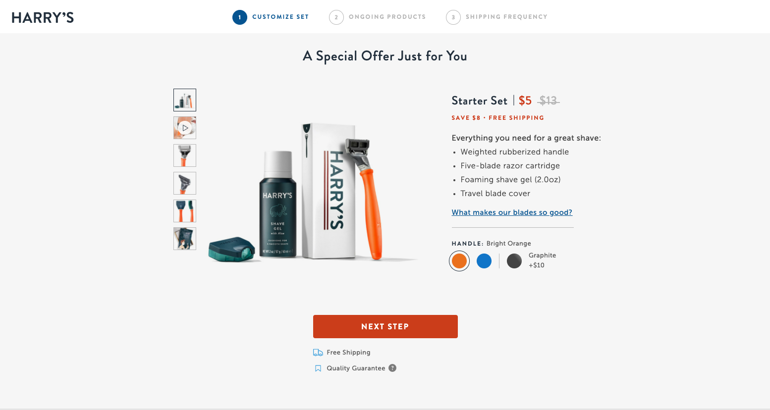The width and height of the screenshot is (770, 410).
Task: Open 'What makes our blades so good?' link
Action: [512, 212]
